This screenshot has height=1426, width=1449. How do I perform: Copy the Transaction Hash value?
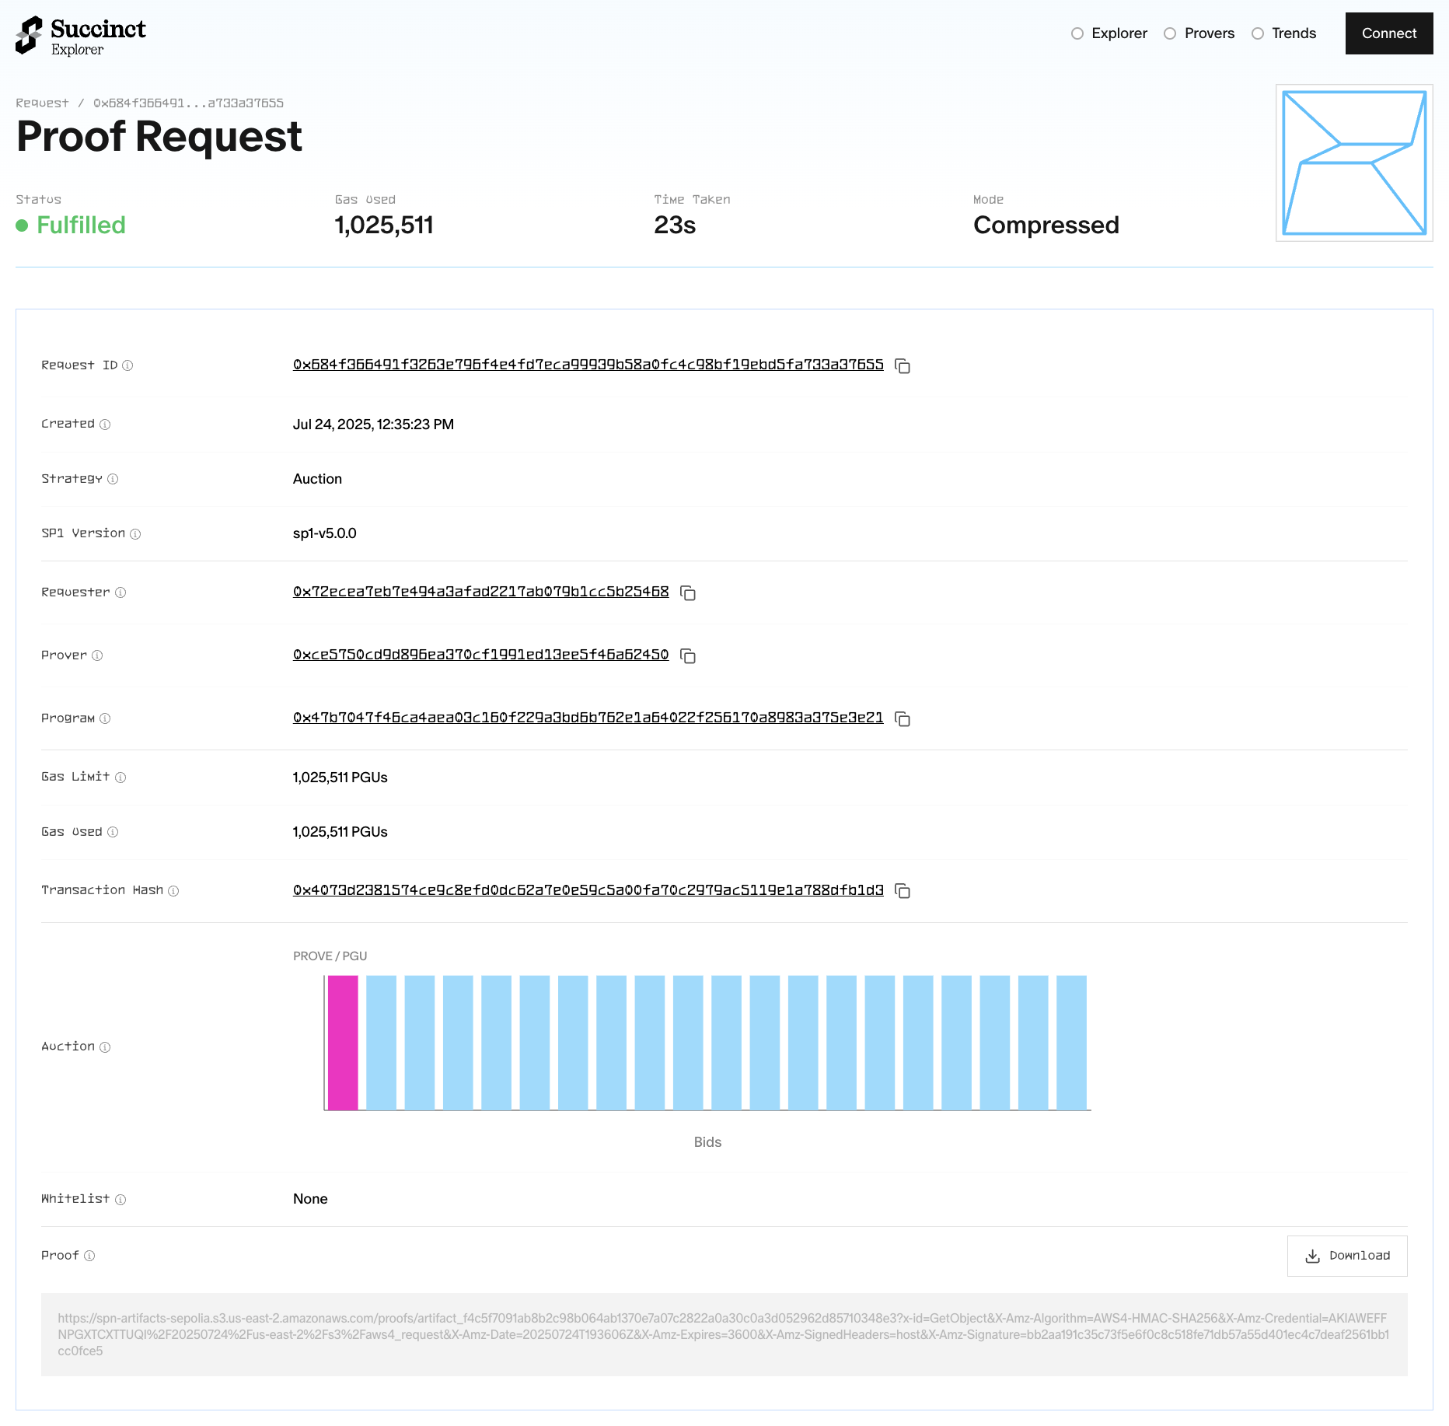[903, 890]
